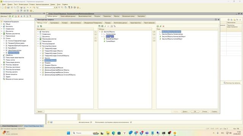The image size is (243, 136).
Task: Delete selected field with the red X
Action: [163, 26]
